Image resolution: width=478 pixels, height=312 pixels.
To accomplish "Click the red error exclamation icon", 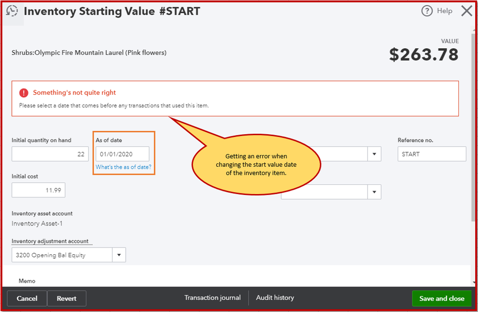I will point(23,93).
